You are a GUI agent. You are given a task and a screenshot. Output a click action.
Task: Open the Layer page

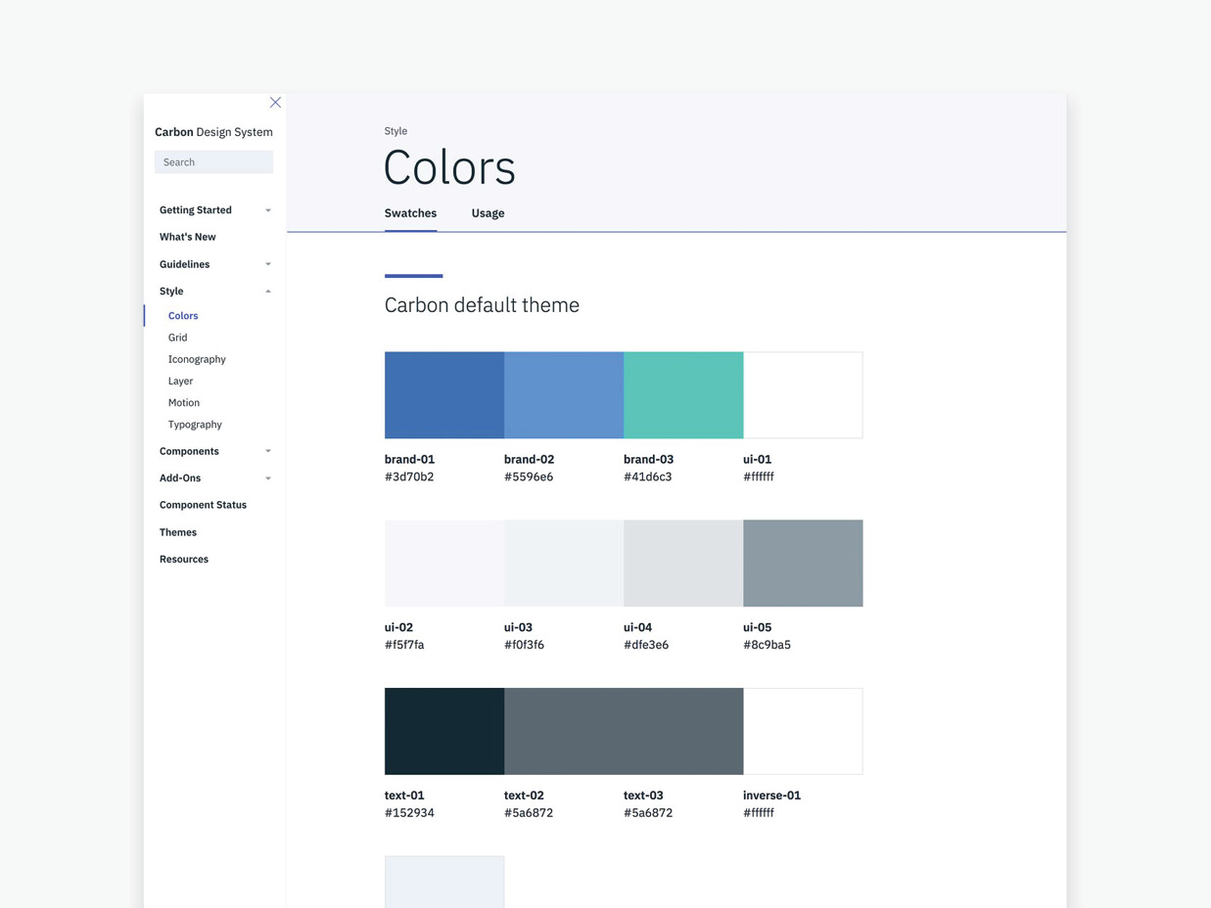(x=180, y=381)
